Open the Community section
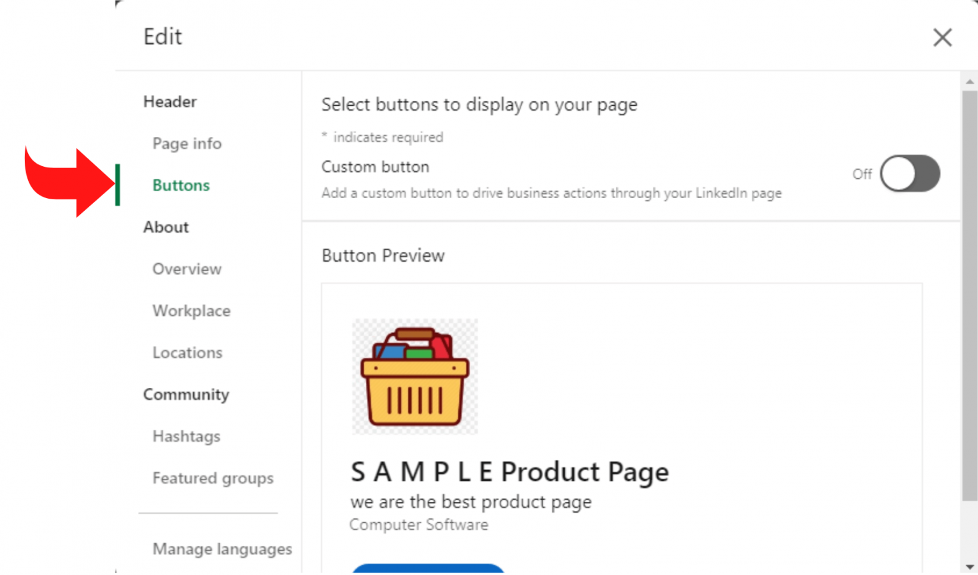Viewport: 978px width, 575px height. (186, 394)
